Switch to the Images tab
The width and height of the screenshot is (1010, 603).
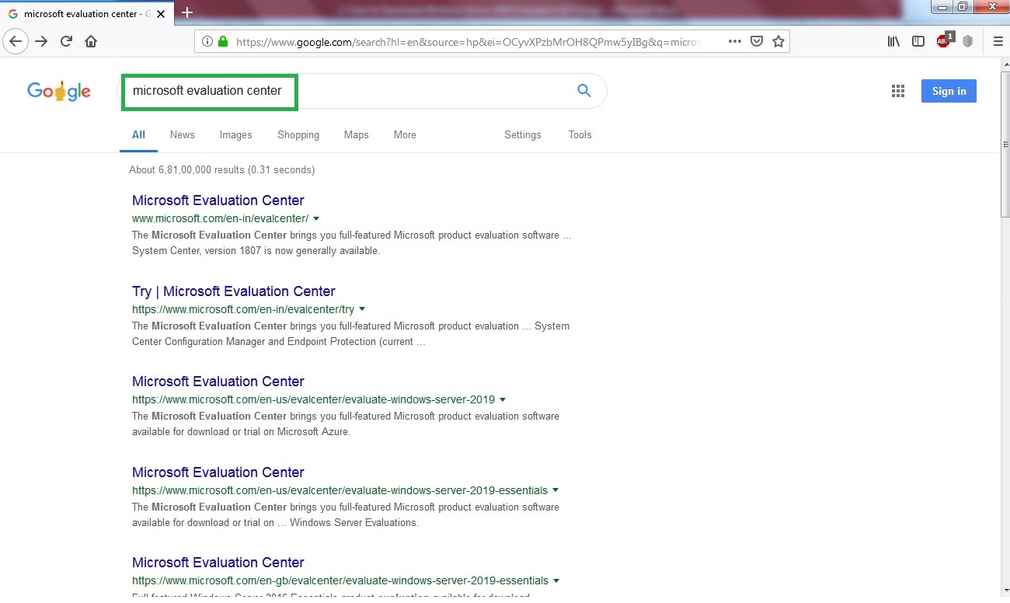(235, 134)
